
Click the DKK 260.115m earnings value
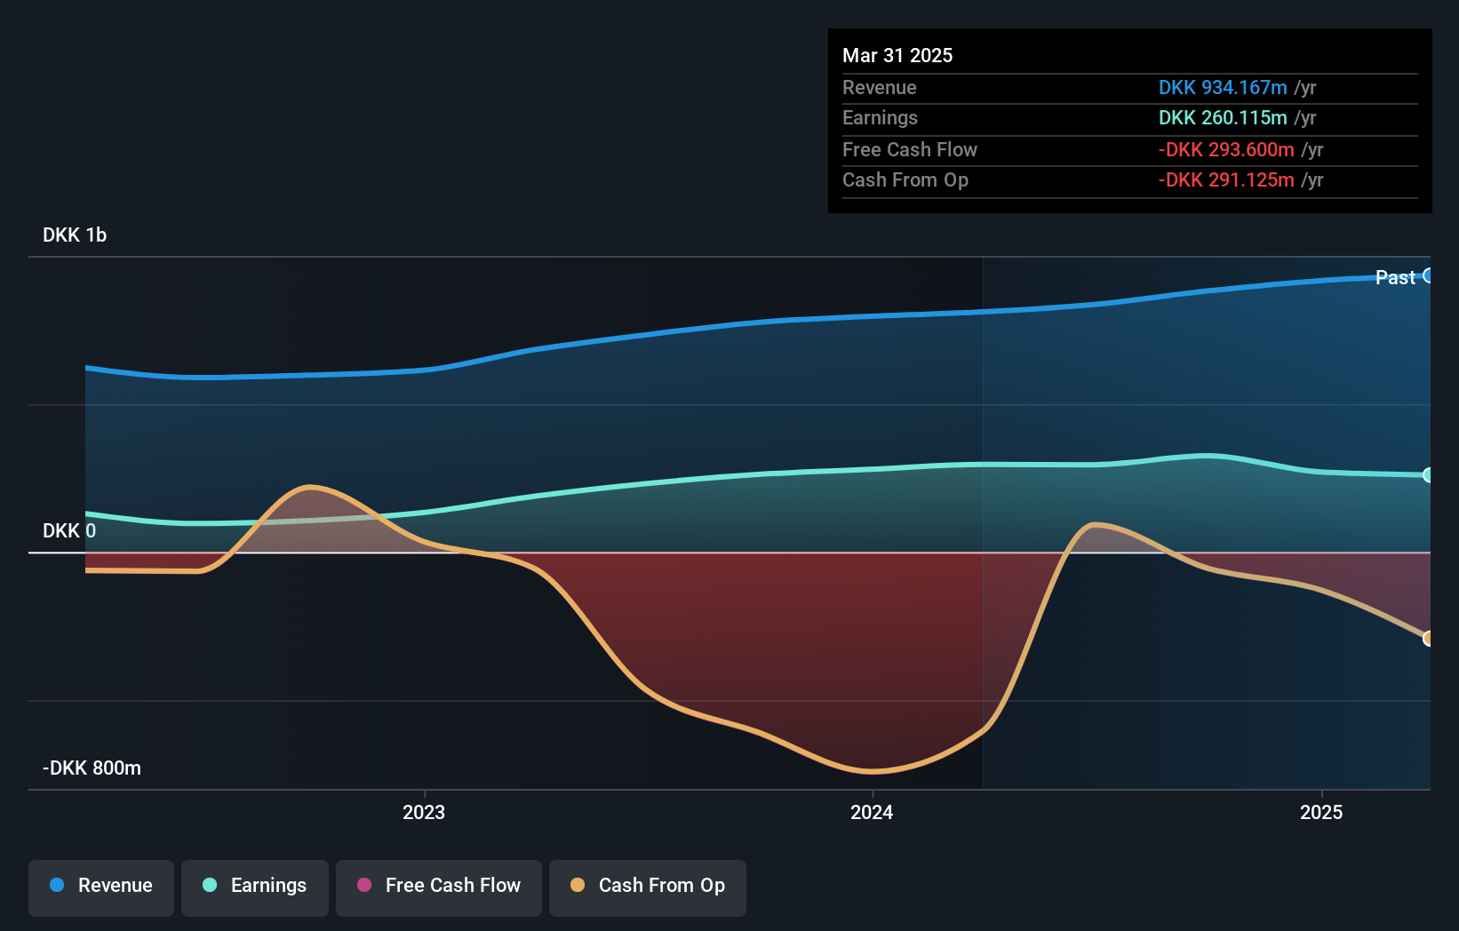point(1223,118)
